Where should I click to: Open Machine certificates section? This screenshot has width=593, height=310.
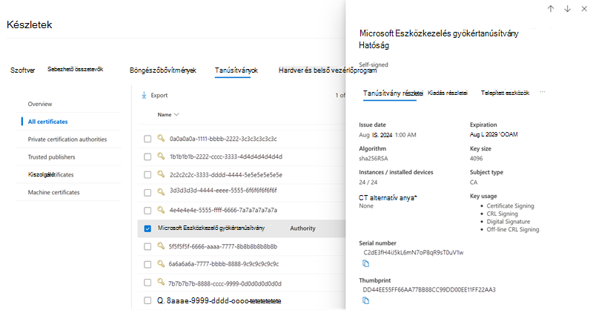click(53, 192)
